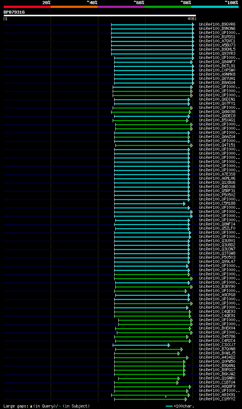Pick the UniRef100_Q6NX98 hit name
242x409 pixels.
(x=217, y=112)
